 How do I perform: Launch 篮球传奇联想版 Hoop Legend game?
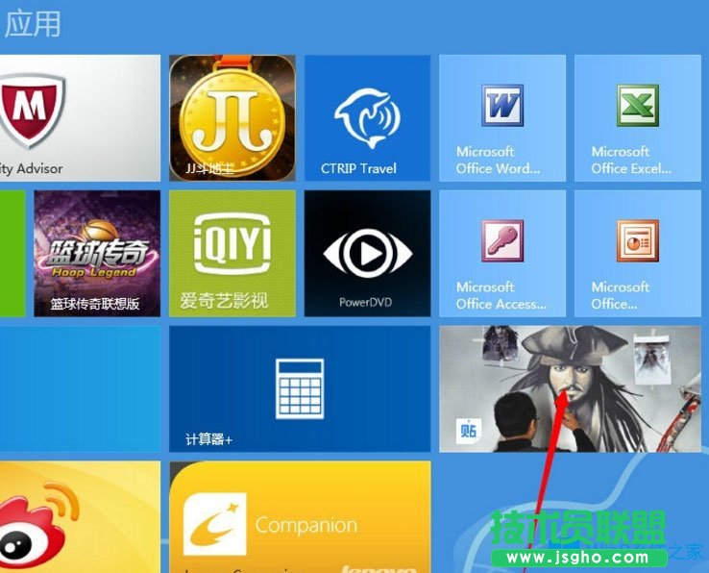pos(97,254)
